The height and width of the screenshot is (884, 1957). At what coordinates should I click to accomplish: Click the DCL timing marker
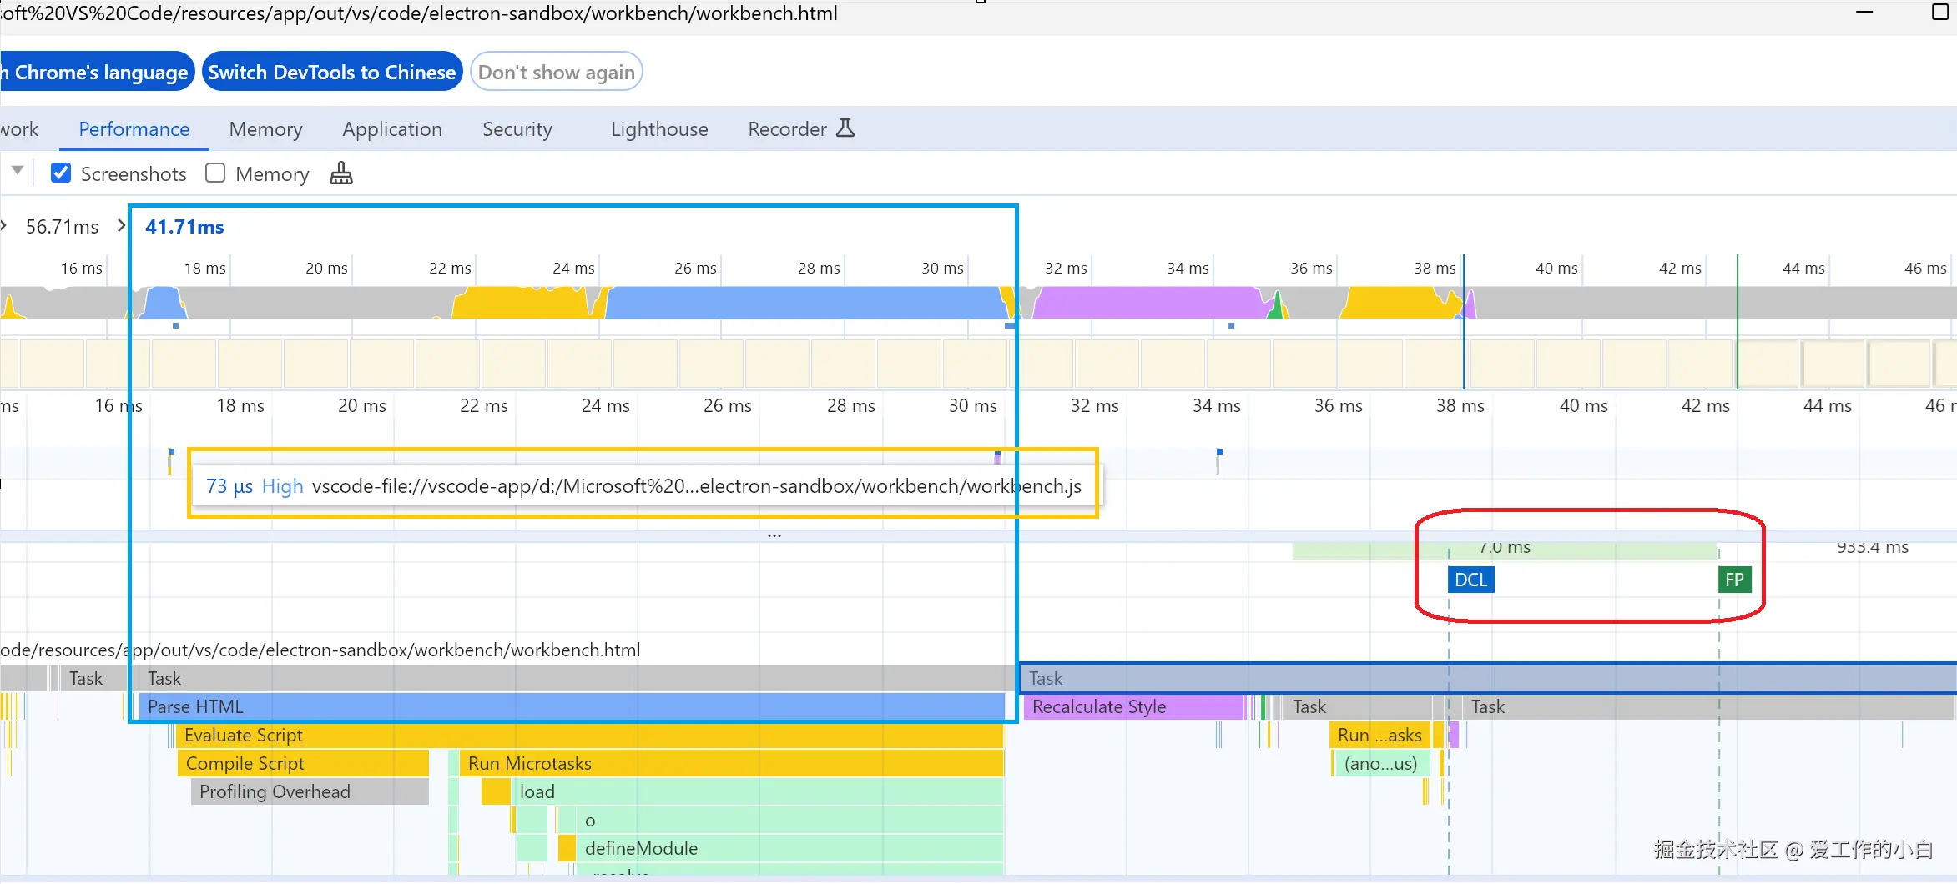[1470, 580]
